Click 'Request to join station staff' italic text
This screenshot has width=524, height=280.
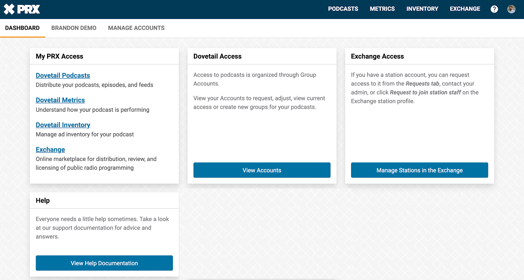click(425, 92)
